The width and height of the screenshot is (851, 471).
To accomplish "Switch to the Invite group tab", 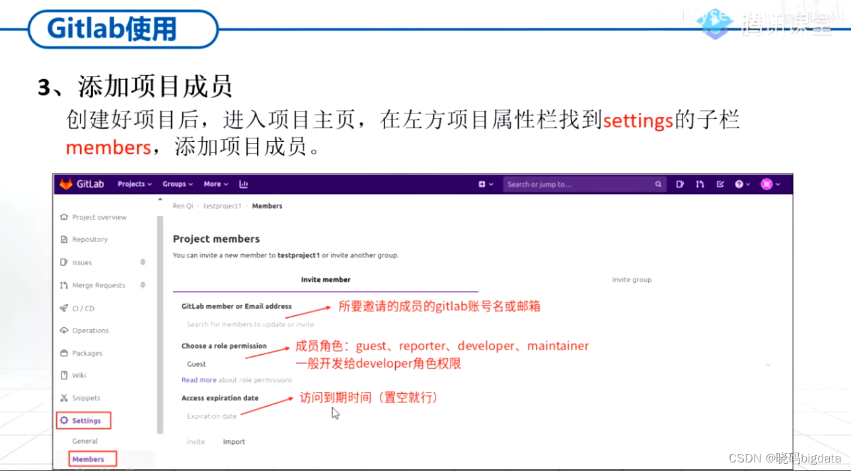I will [x=632, y=279].
